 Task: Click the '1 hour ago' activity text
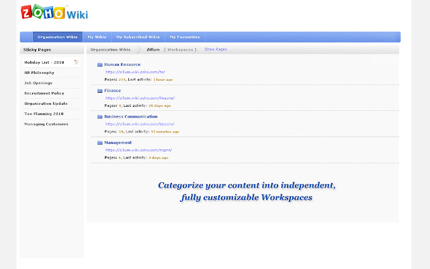(x=163, y=79)
